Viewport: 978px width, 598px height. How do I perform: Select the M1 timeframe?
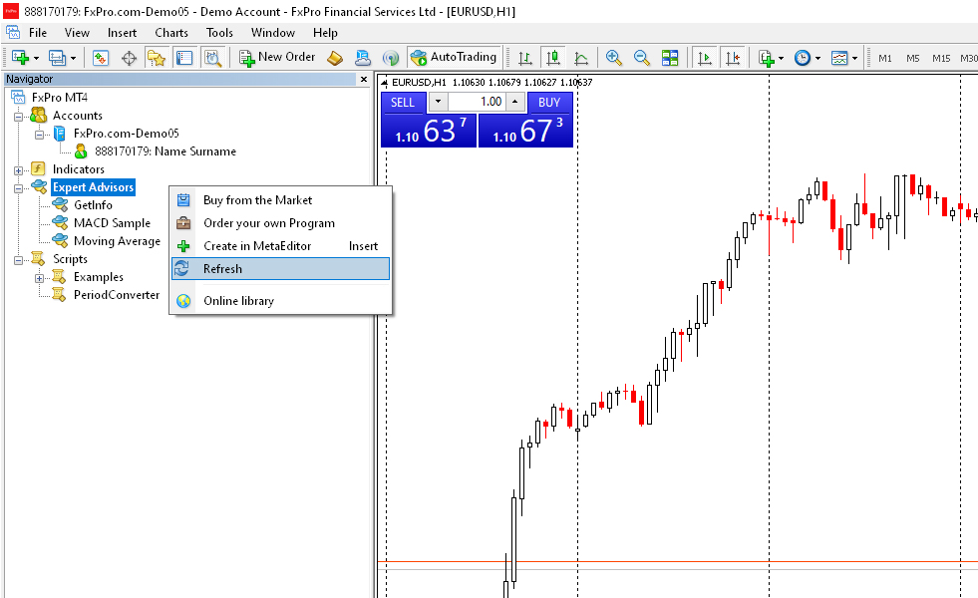click(885, 58)
